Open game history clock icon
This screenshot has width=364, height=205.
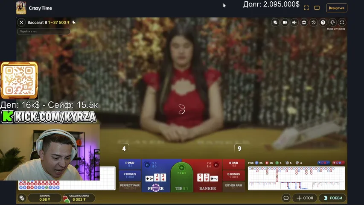coord(313,23)
